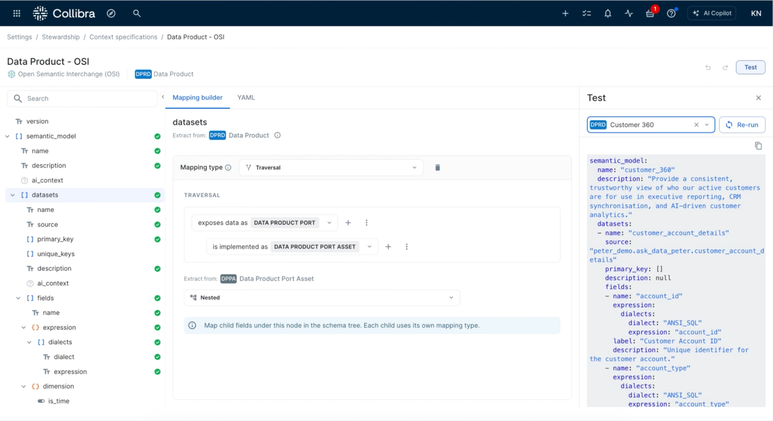Image resolution: width=773 pixels, height=421 pixels.
Task: Delete the mapping with trash icon
Action: pos(437,167)
